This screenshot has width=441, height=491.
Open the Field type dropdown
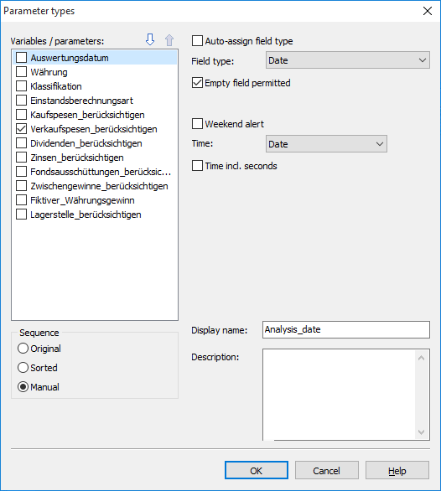348,60
